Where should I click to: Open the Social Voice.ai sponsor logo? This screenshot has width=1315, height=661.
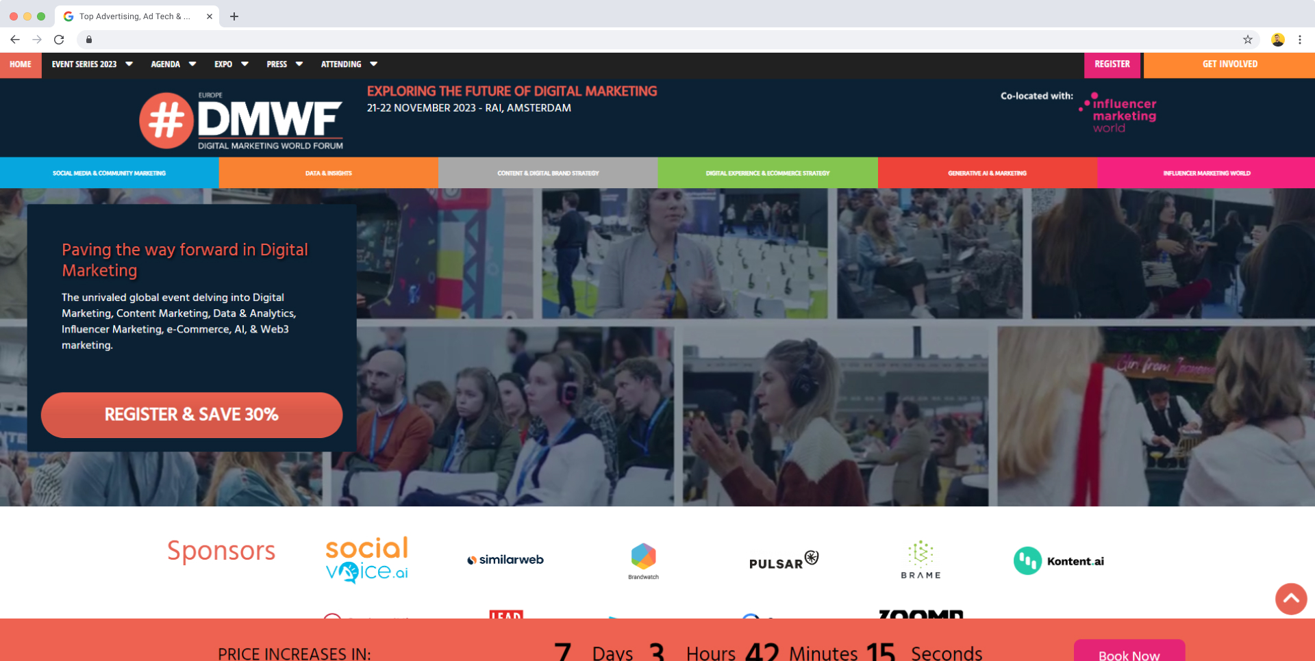(366, 560)
